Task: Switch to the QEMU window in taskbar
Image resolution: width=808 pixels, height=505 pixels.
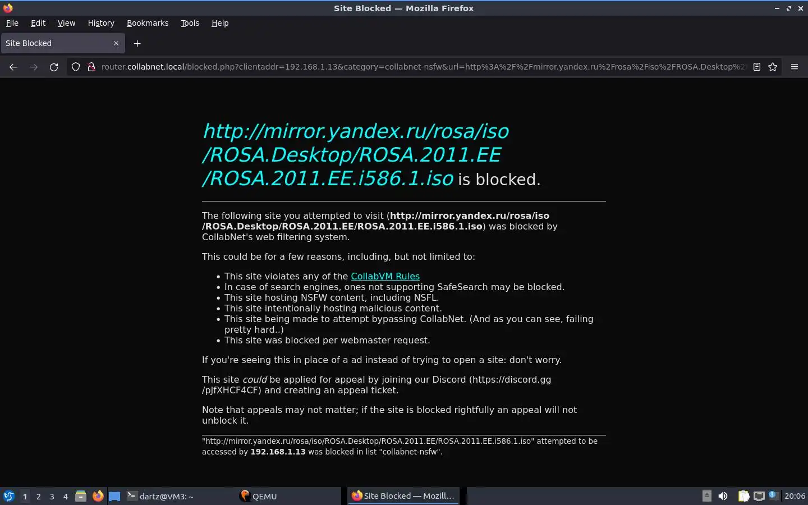Action: tap(288, 496)
